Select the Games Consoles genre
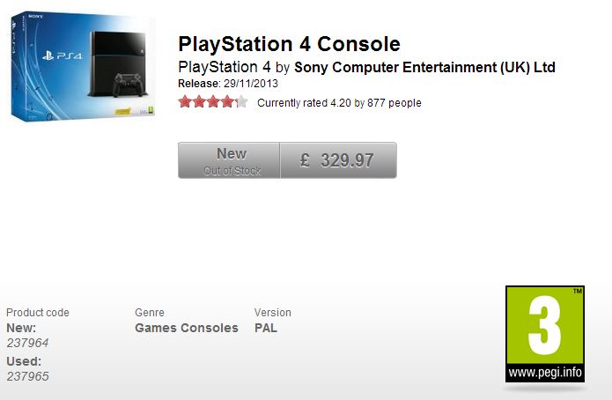The width and height of the screenshot is (612, 400). click(186, 328)
